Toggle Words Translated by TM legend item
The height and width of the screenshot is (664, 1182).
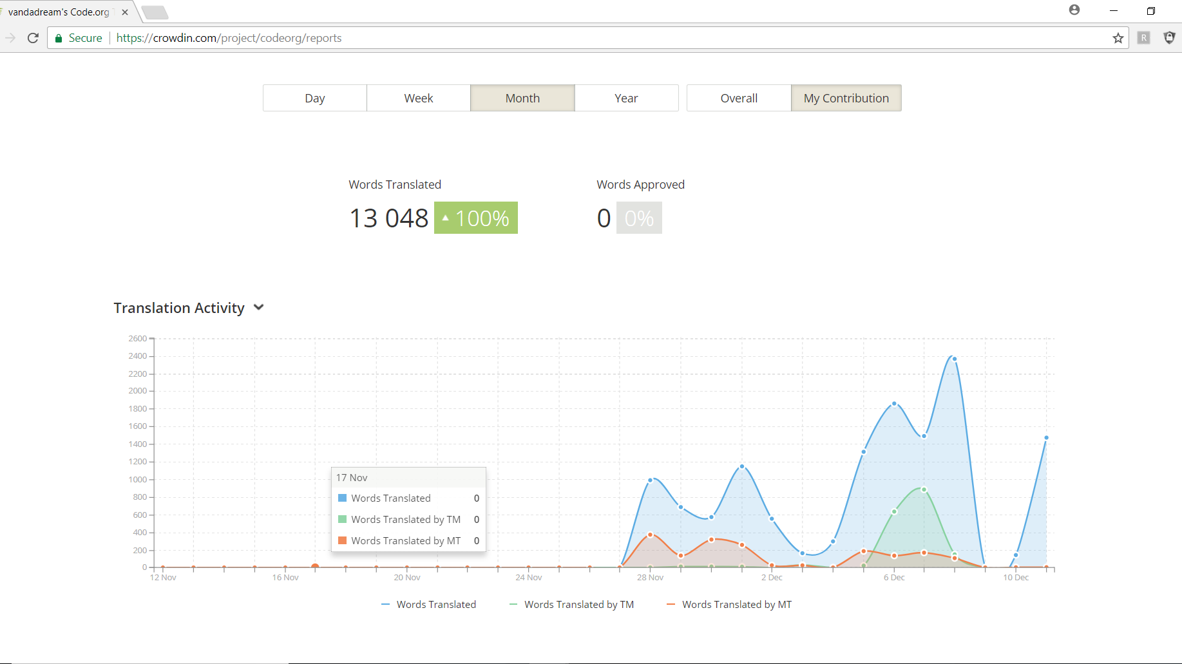coord(571,604)
